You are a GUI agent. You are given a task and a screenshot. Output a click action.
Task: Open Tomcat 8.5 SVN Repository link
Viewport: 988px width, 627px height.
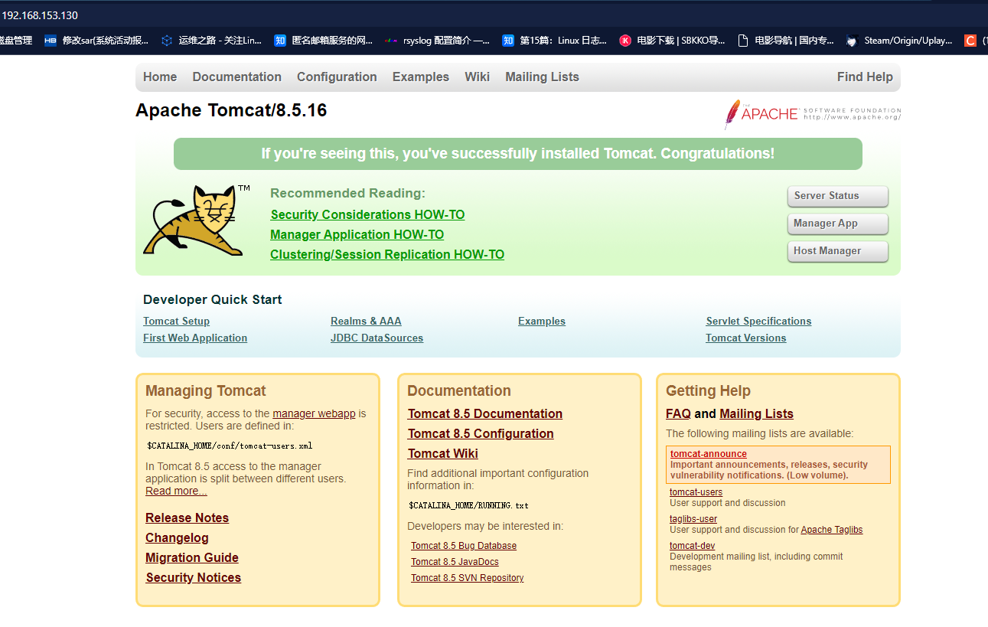[468, 578]
